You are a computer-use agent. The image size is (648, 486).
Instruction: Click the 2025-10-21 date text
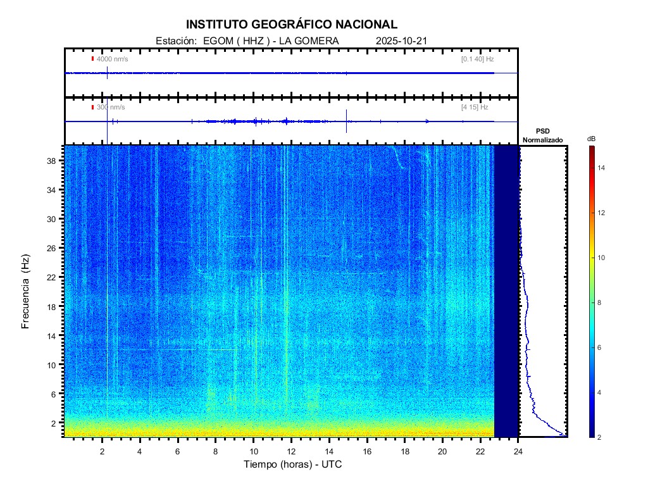click(x=402, y=41)
